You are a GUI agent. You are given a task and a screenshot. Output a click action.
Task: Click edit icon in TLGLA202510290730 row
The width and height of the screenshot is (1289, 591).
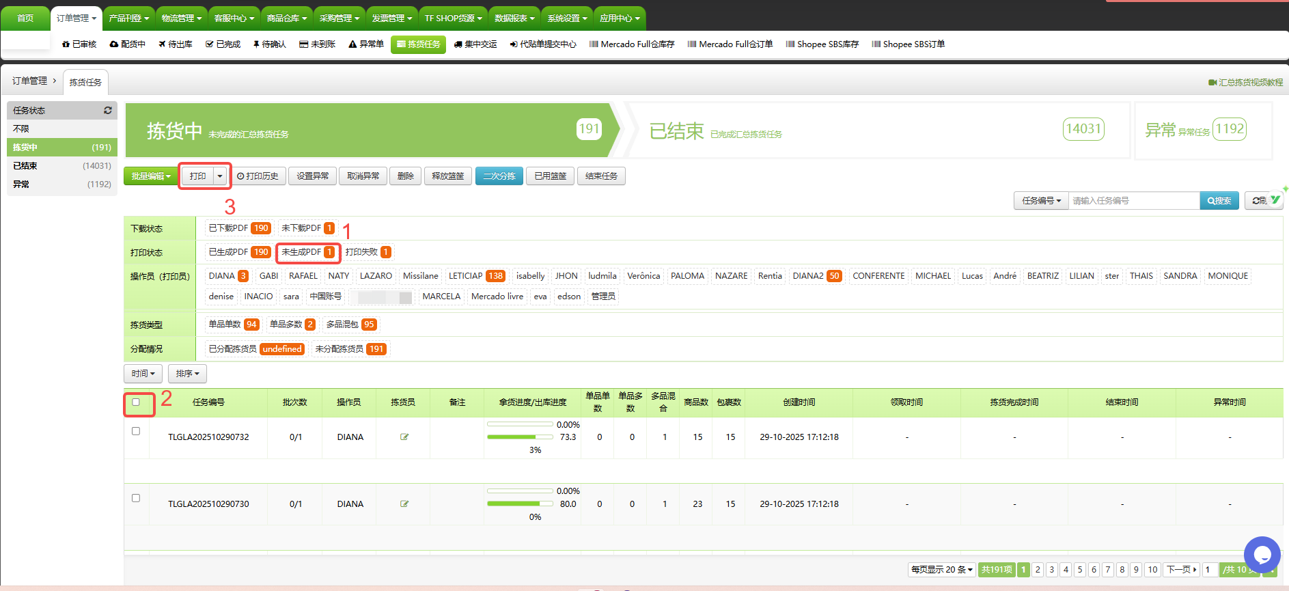[404, 504]
